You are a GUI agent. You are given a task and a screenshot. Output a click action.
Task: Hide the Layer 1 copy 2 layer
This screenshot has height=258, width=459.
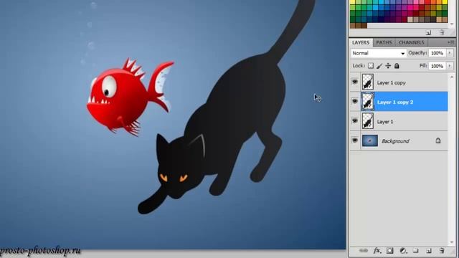point(355,101)
